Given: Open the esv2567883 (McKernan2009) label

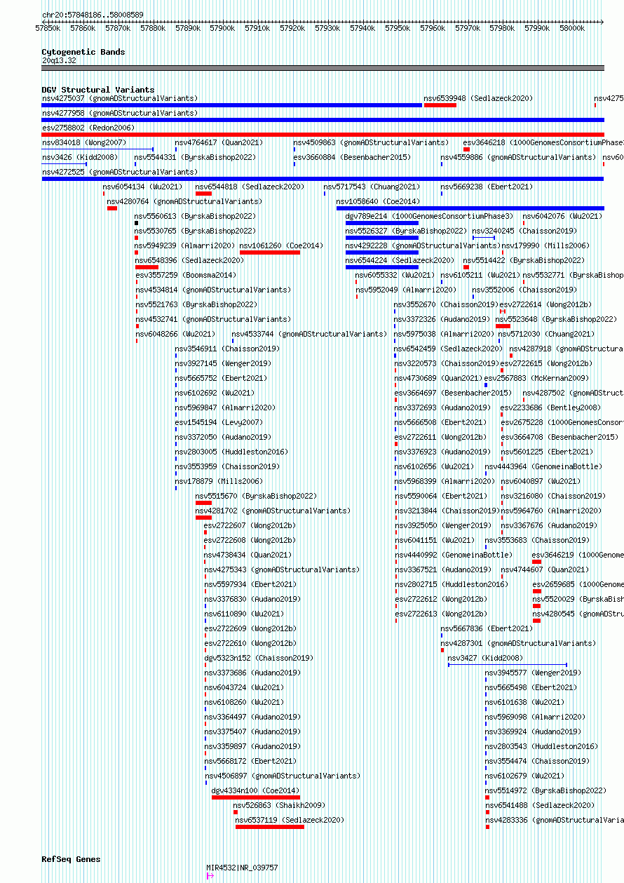Looking at the screenshot, I should click(x=536, y=378).
